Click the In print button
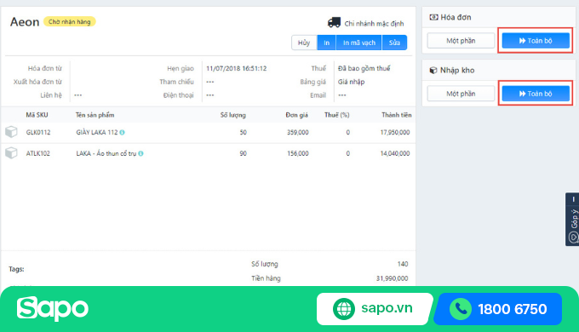The image size is (579, 332). [326, 43]
